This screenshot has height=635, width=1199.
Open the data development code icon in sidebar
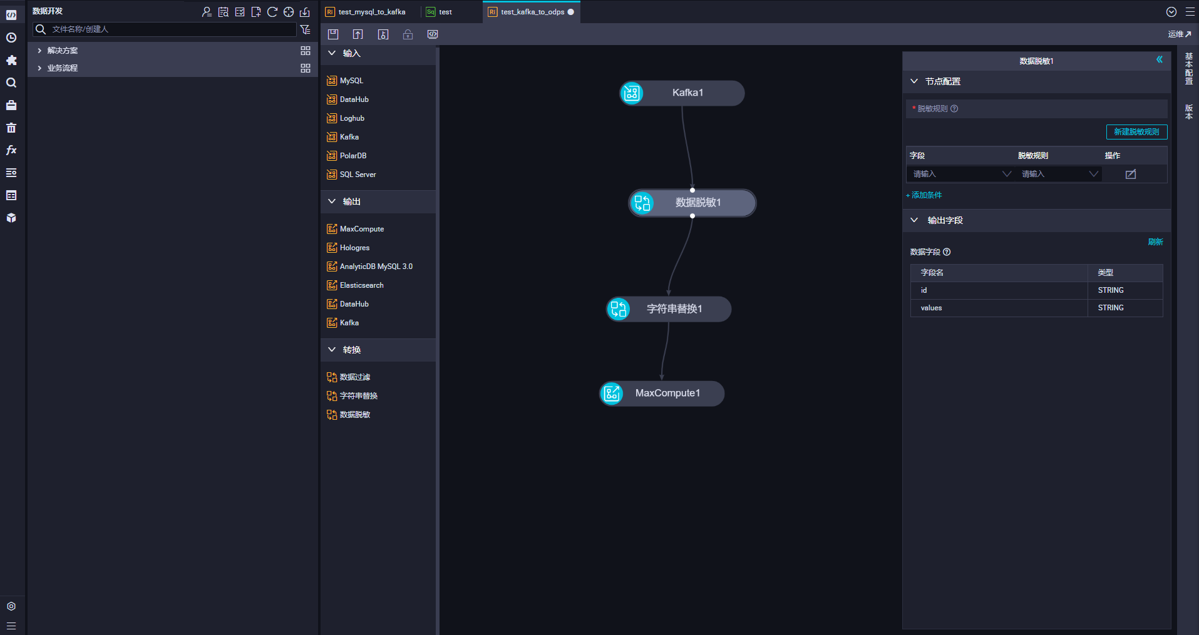pos(11,14)
